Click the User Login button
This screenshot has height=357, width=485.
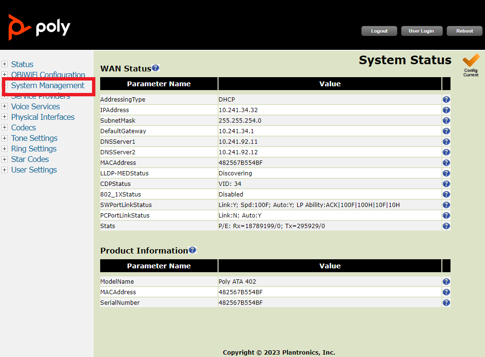click(422, 31)
